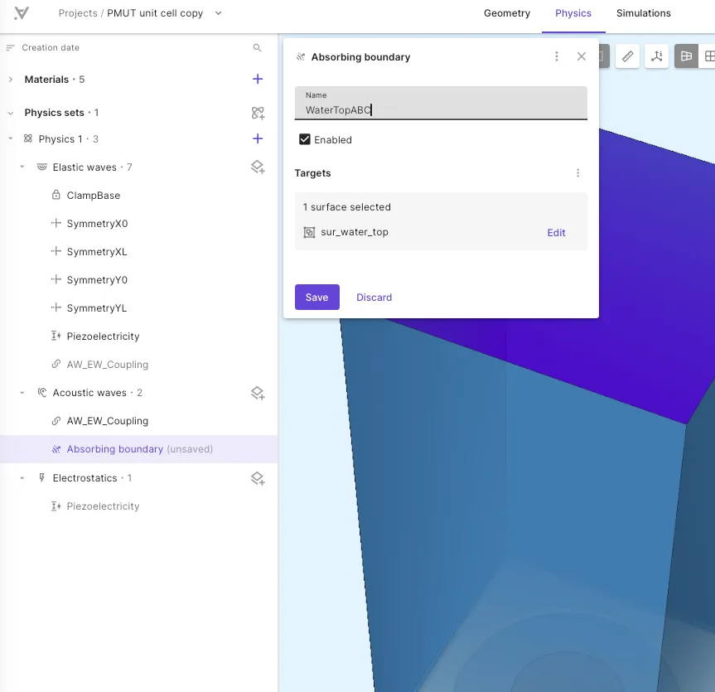
Task: Click the Creation date sort icon
Action: click(11, 47)
